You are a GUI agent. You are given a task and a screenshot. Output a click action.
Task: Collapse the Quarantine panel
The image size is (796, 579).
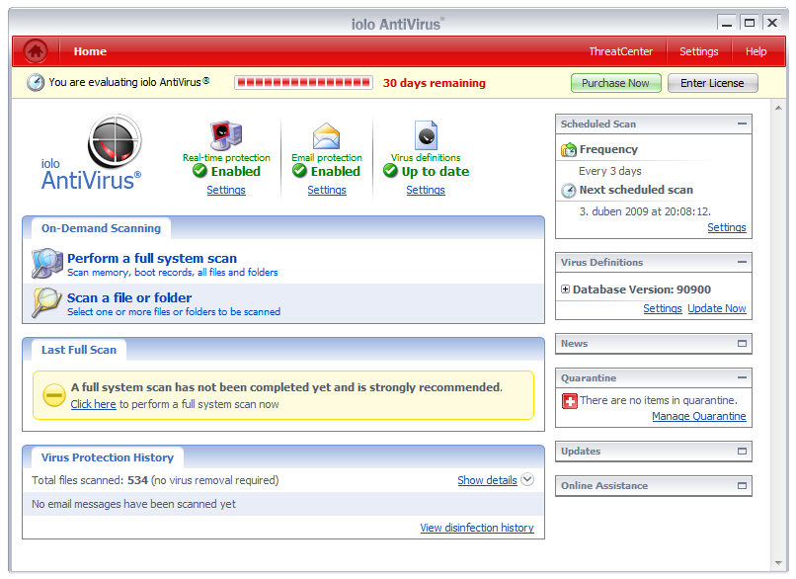tap(742, 377)
